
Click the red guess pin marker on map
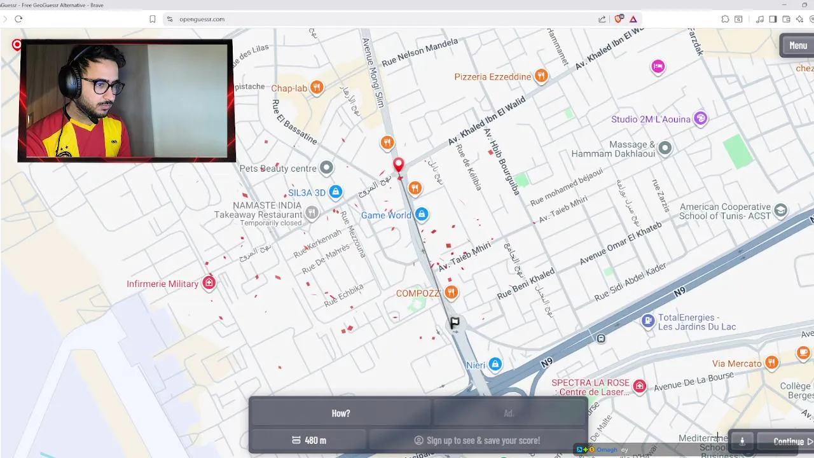(399, 165)
